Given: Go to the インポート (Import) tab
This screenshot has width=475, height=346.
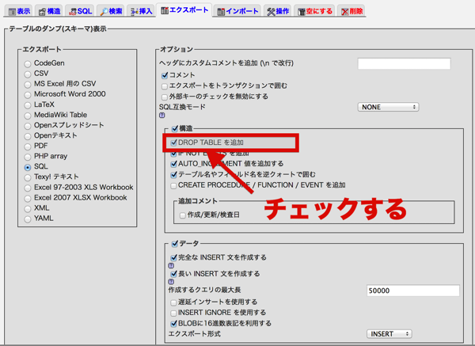Looking at the screenshot, I should [x=237, y=11].
